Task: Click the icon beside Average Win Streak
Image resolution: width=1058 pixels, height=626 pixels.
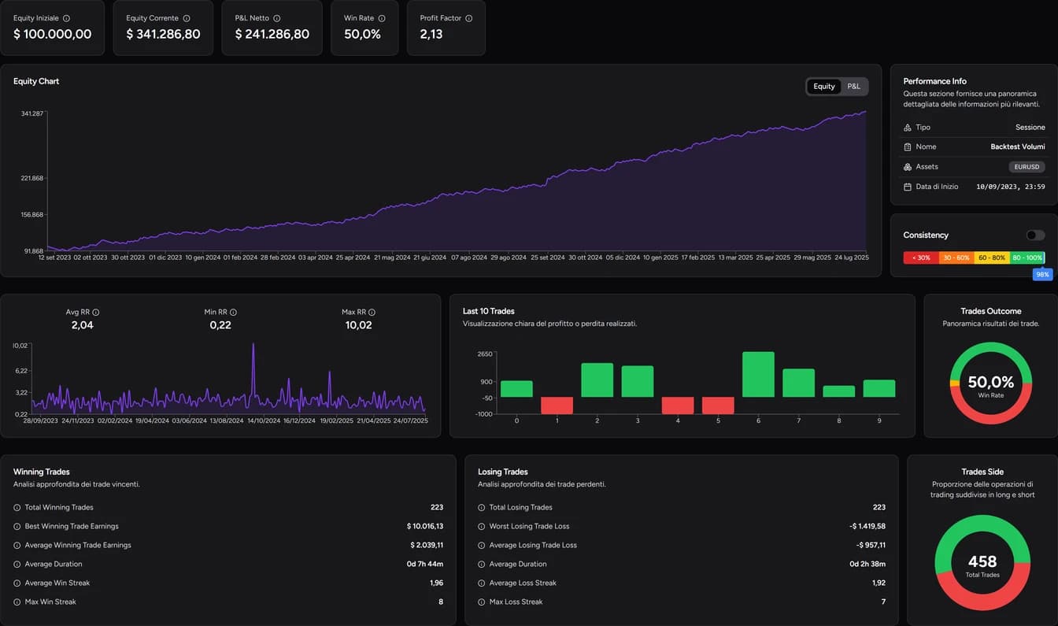Action: pyautogui.click(x=17, y=583)
